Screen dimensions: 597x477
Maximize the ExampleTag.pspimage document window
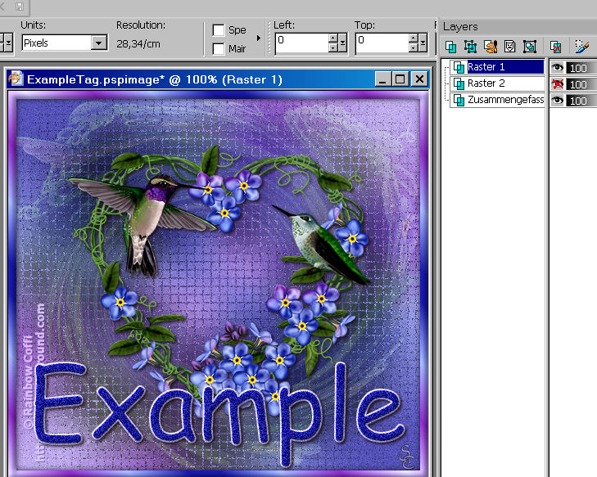click(x=400, y=79)
